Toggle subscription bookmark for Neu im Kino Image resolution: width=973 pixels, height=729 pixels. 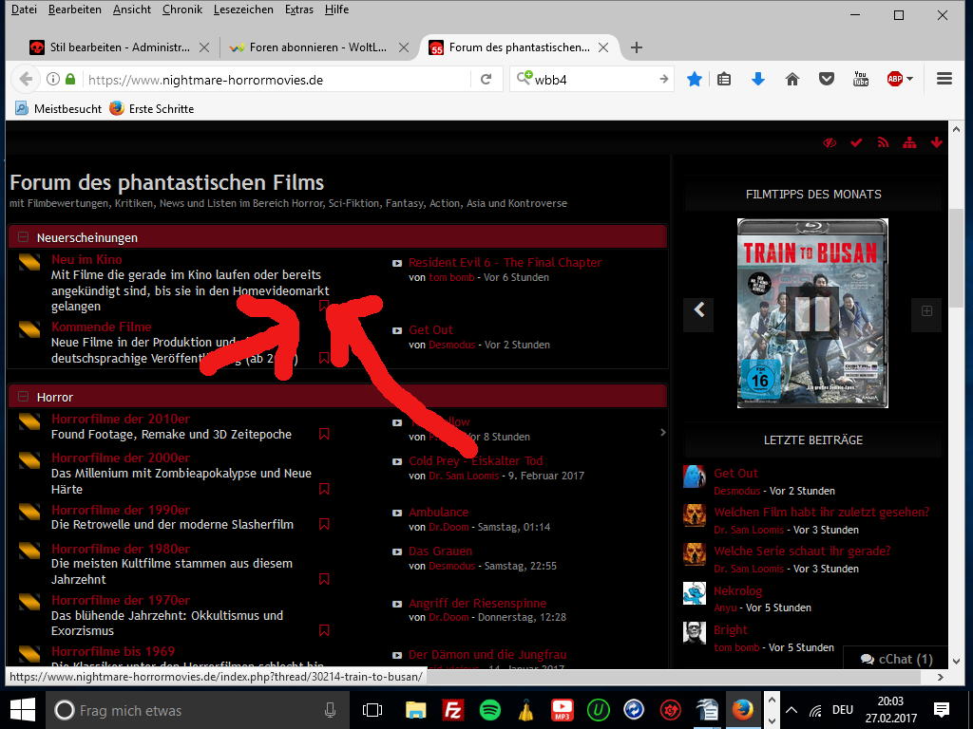click(324, 306)
